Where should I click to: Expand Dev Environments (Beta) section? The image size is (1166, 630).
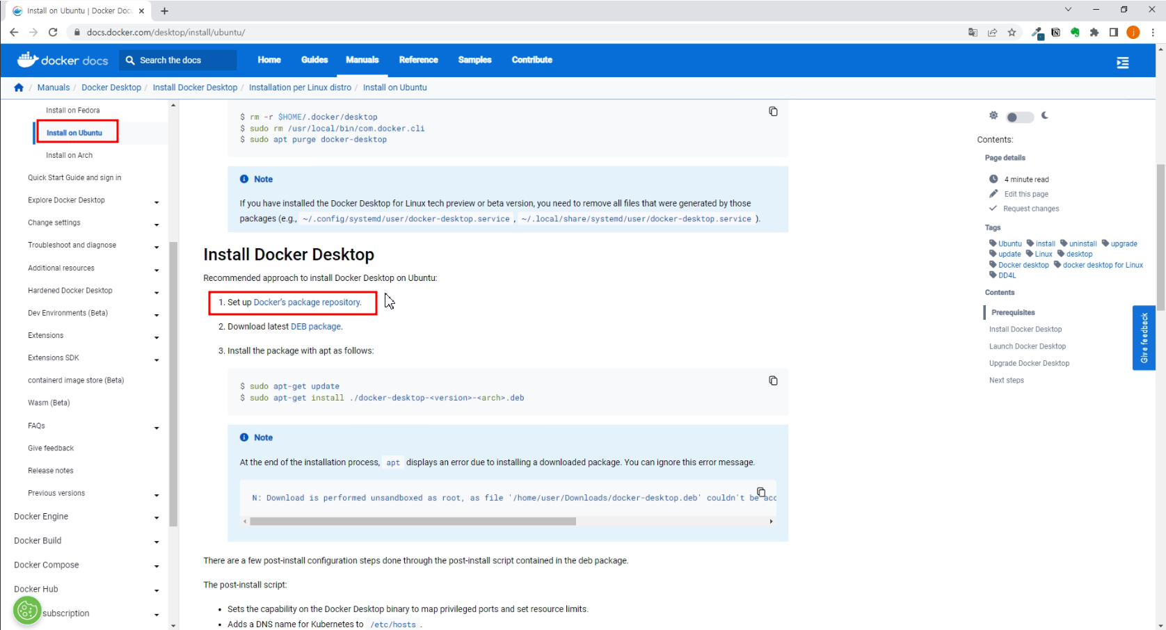(157, 314)
